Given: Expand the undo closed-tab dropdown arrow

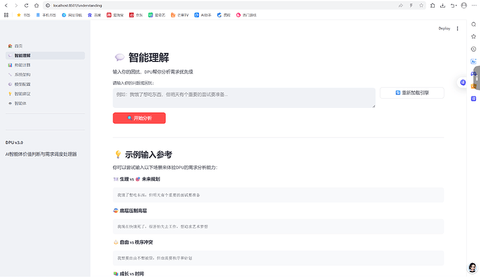Looking at the screenshot, I should click(456, 6).
